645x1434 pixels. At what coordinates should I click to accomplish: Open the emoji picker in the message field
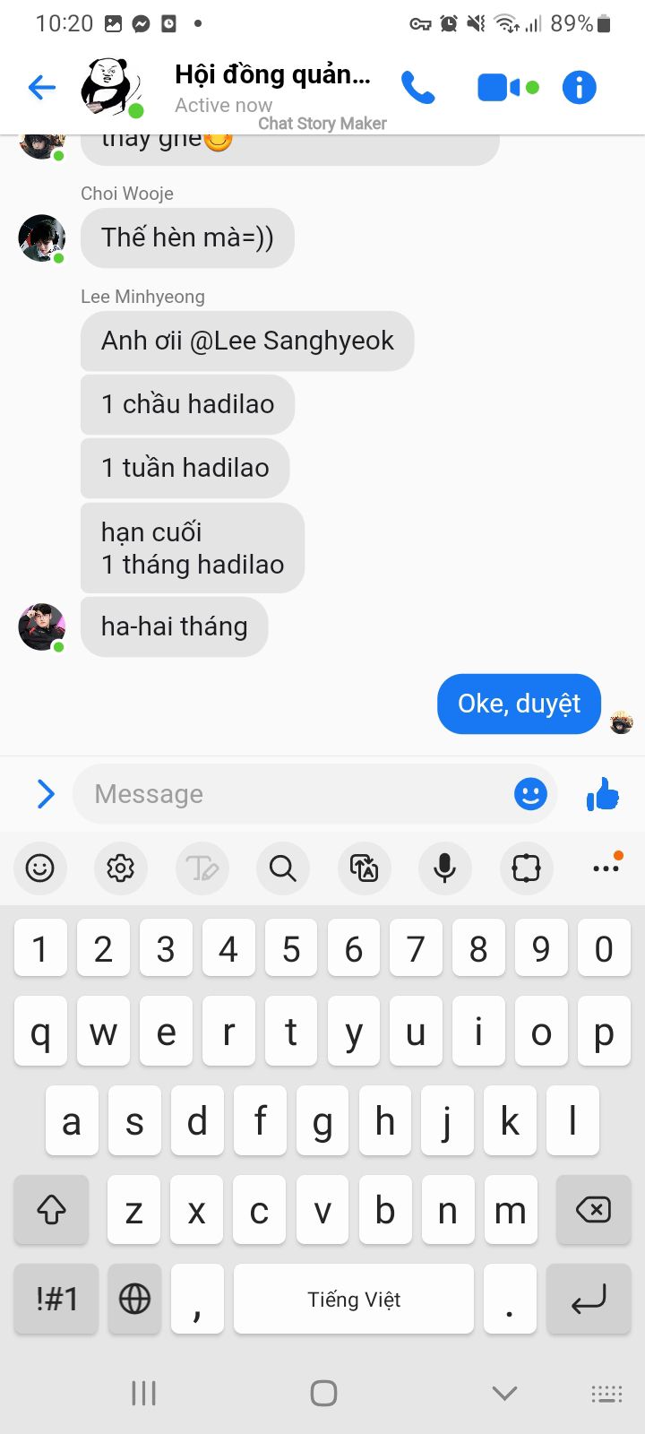530,794
